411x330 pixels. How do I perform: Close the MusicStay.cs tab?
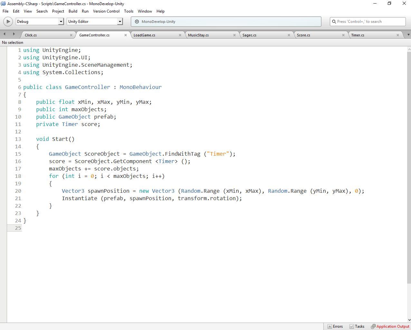[x=234, y=35]
